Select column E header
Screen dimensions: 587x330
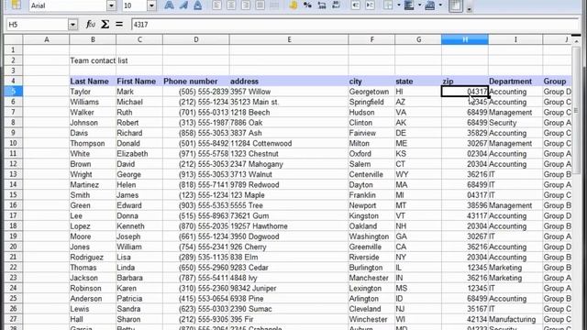tap(289, 39)
